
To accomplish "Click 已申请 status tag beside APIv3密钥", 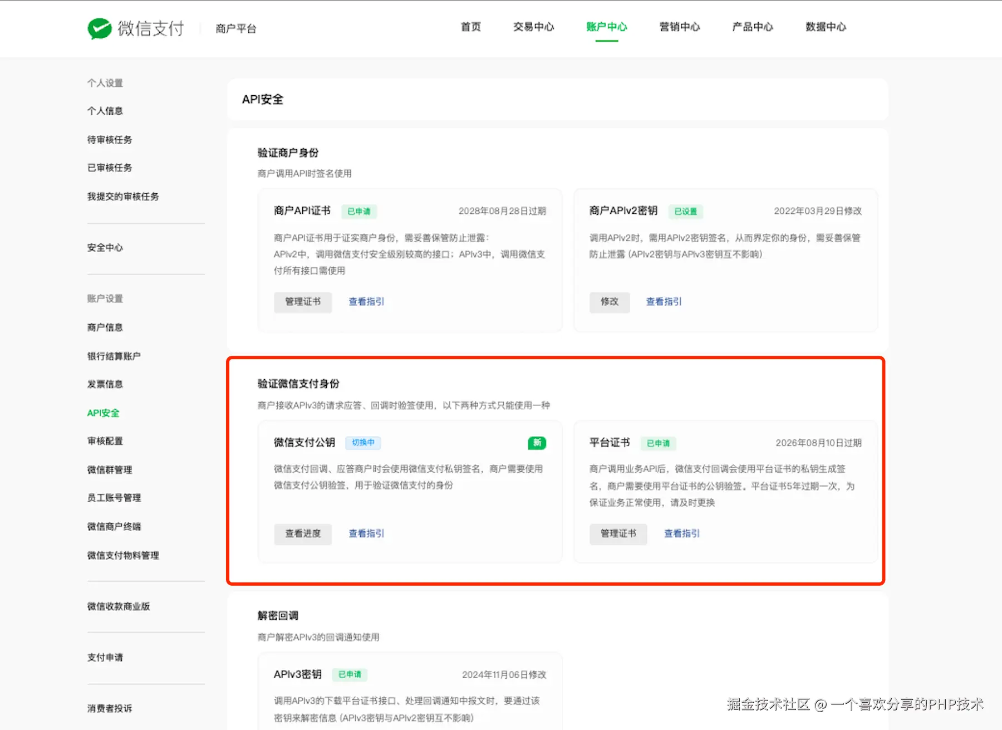I will tap(350, 675).
